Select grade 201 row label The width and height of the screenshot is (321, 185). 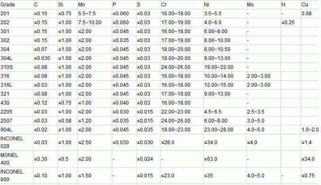[x=5, y=14]
